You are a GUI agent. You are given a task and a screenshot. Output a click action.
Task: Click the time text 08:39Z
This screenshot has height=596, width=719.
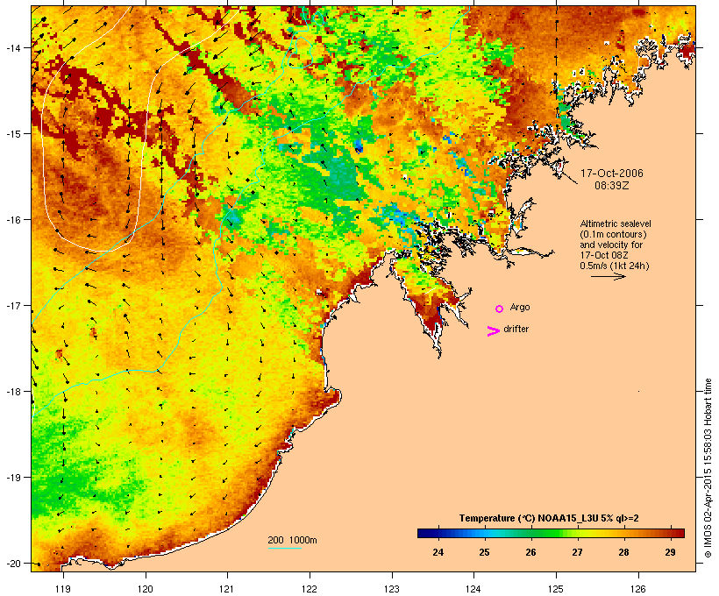click(612, 186)
